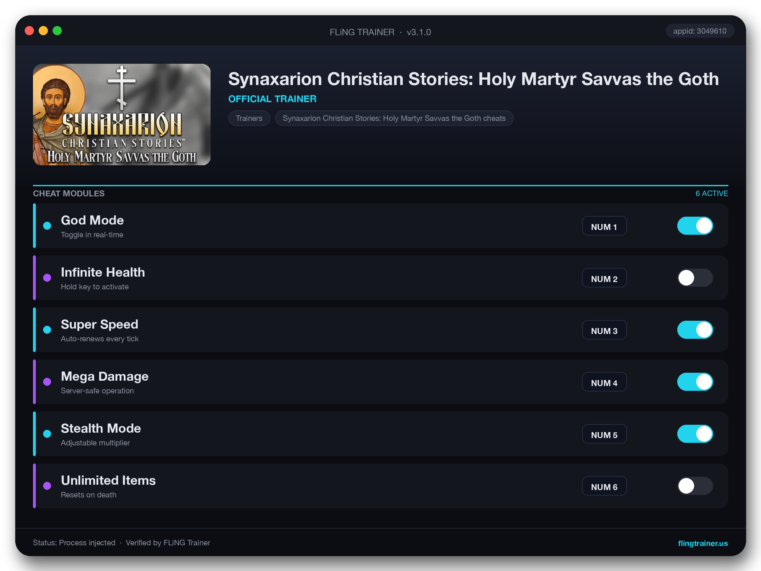Click the Synaxarion game cover thumbnail
Image resolution: width=761 pixels, height=571 pixels.
point(122,114)
